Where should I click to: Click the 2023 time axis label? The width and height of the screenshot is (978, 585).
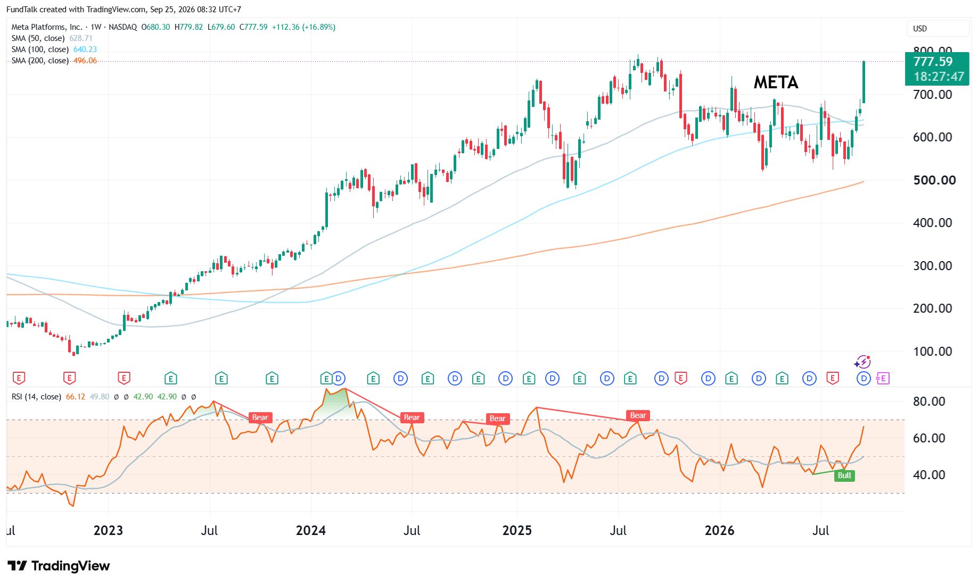108,531
